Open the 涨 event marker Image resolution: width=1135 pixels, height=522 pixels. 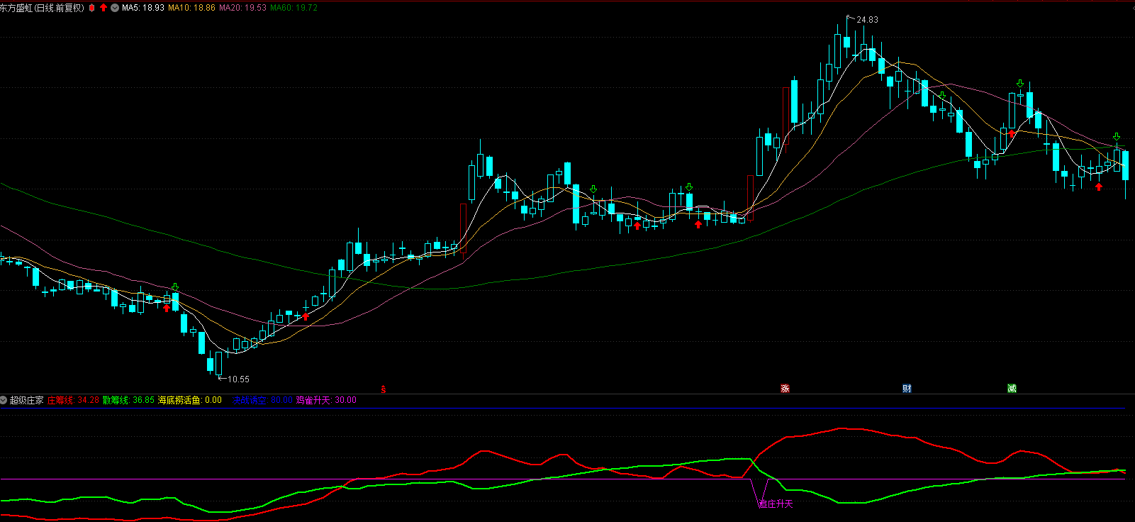click(785, 389)
